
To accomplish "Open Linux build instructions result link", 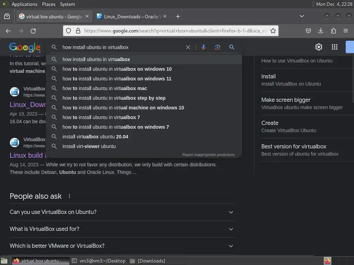I will coord(28,156).
